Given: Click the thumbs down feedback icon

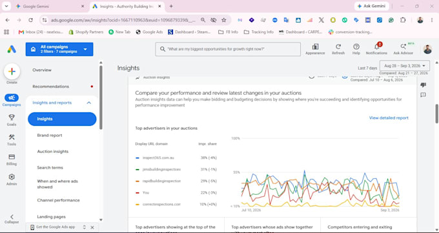Looking at the screenshot, I should point(423,85).
